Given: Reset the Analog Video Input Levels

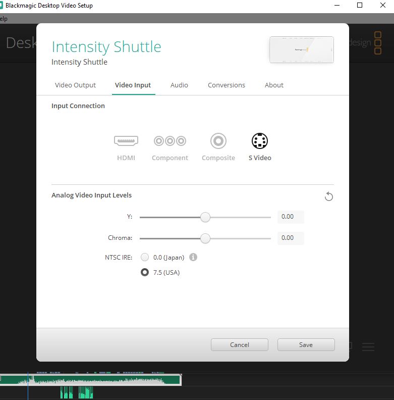Looking at the screenshot, I should [329, 196].
